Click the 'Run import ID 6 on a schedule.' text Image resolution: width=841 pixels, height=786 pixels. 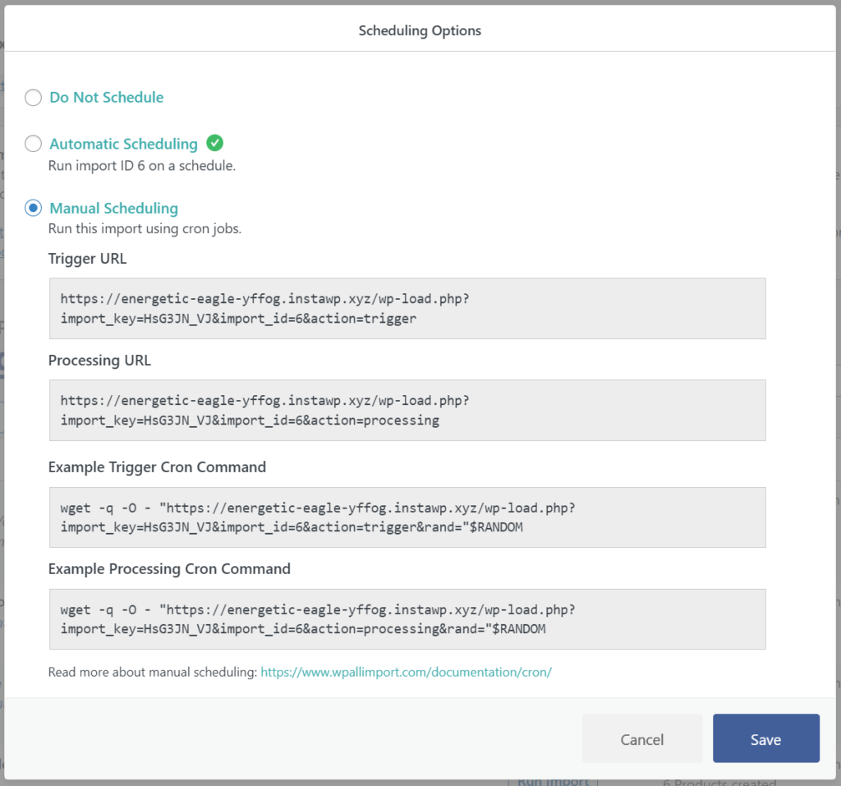click(142, 166)
